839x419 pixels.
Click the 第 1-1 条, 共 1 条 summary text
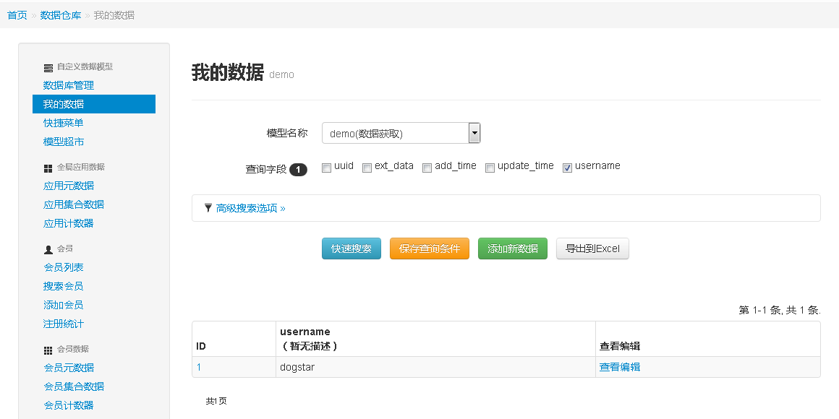click(x=780, y=311)
